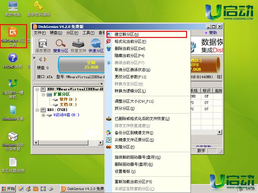Click 恢复文件 toolbar button
258x193 pixels.
click(x=78, y=46)
